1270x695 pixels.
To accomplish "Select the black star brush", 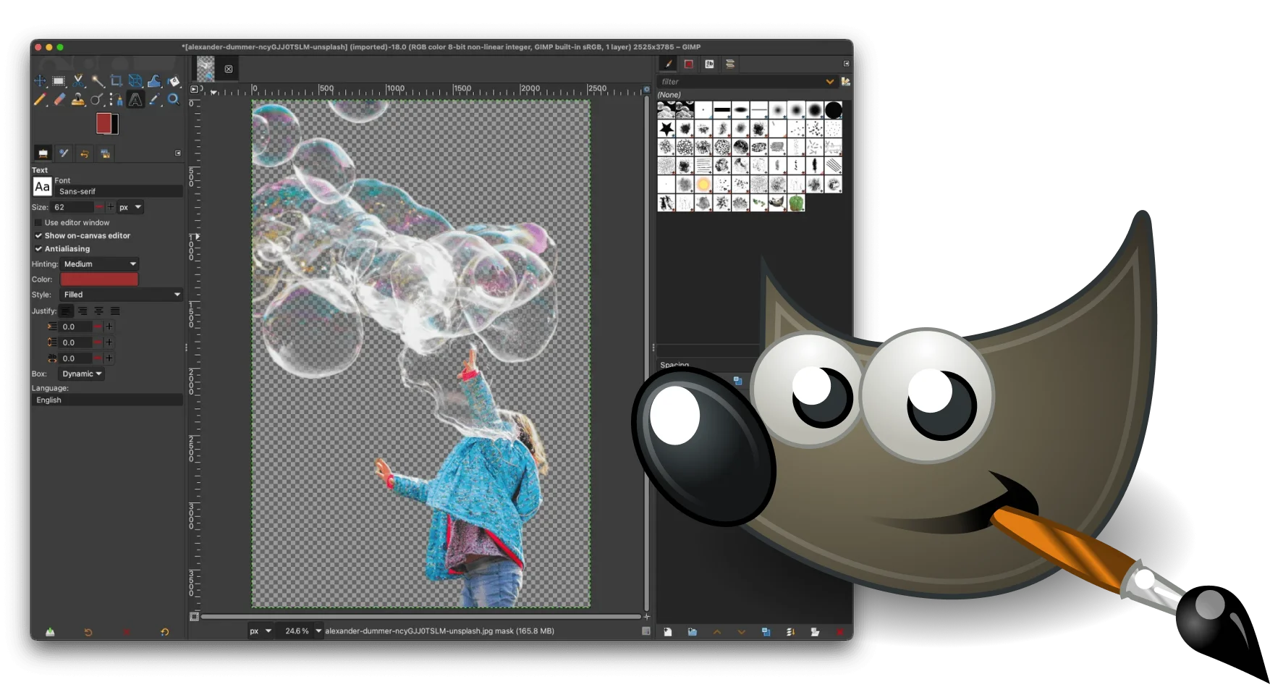I will pyautogui.click(x=666, y=129).
